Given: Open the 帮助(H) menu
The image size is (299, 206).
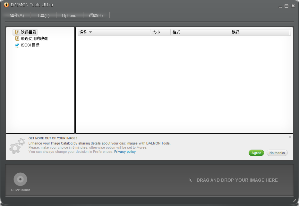Looking at the screenshot, I should point(96,15).
